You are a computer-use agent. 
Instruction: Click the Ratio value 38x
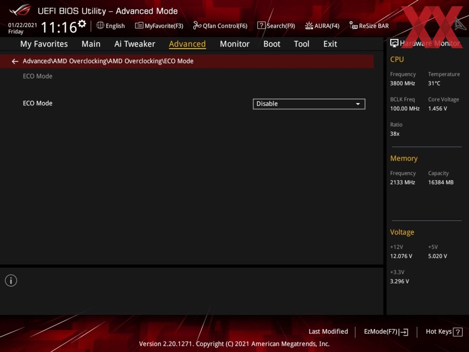[395, 134]
